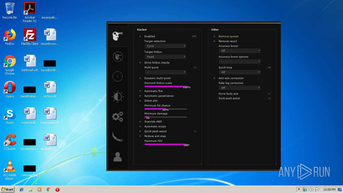Toggle Automatic penetration checkbox

[x=140, y=96]
